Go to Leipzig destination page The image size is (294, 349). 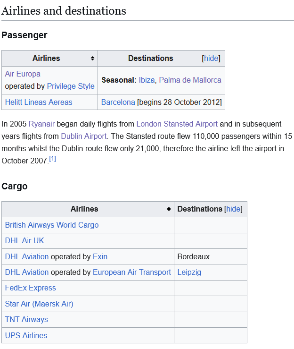click(189, 272)
